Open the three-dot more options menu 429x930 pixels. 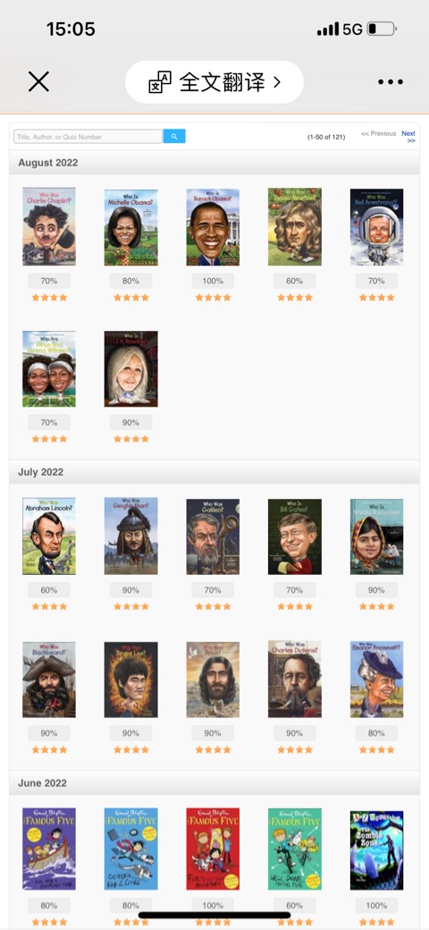click(x=391, y=82)
